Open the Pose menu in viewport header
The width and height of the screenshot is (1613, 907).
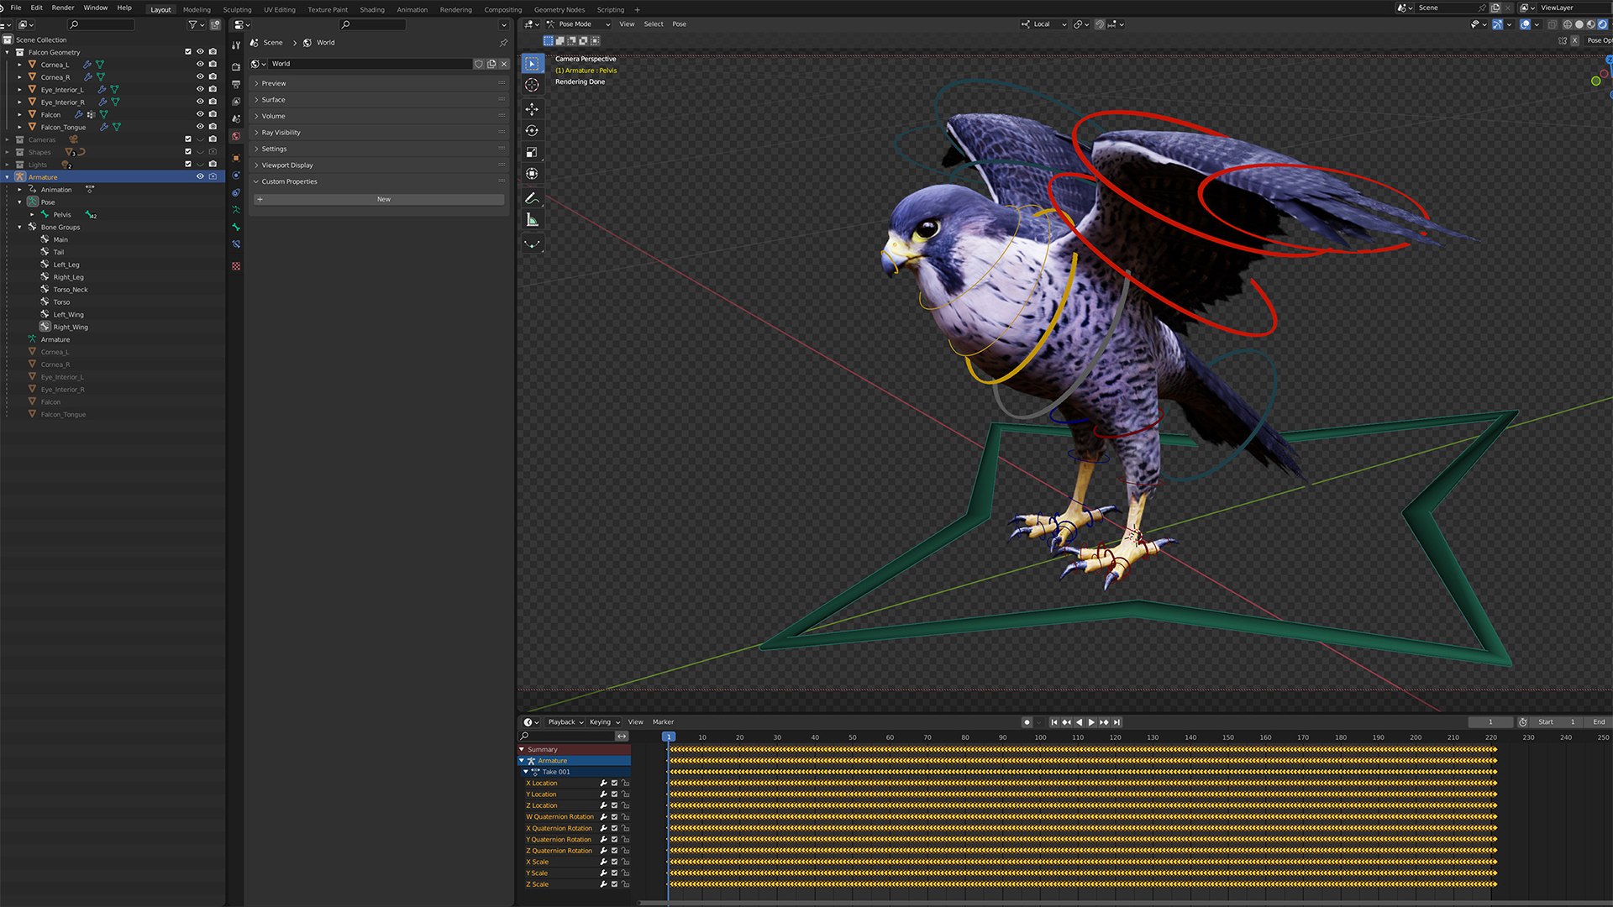click(680, 24)
